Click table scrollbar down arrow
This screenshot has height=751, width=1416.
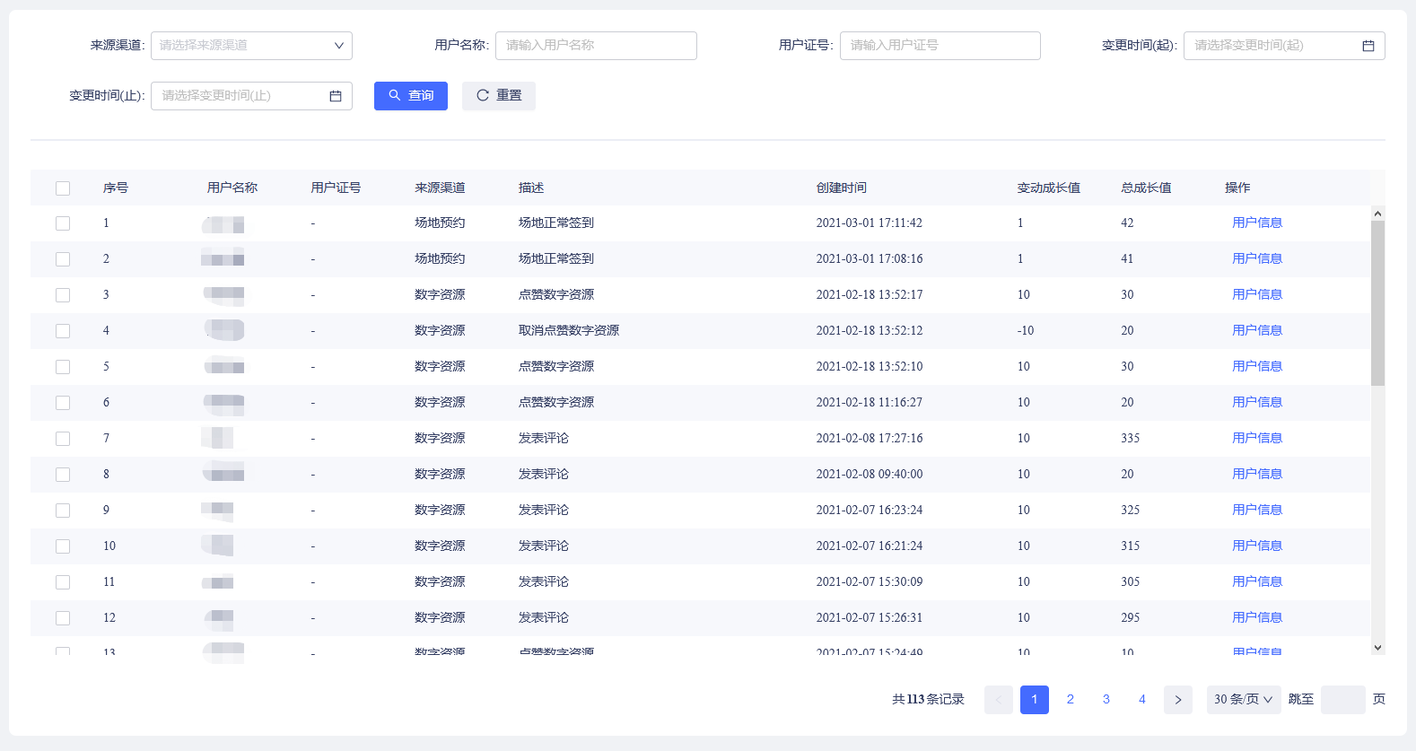coord(1377,648)
